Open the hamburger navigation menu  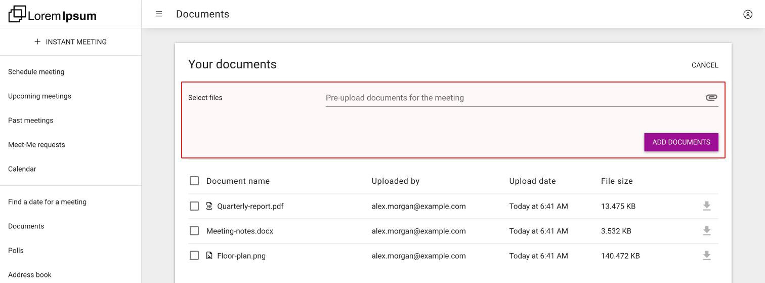[159, 14]
